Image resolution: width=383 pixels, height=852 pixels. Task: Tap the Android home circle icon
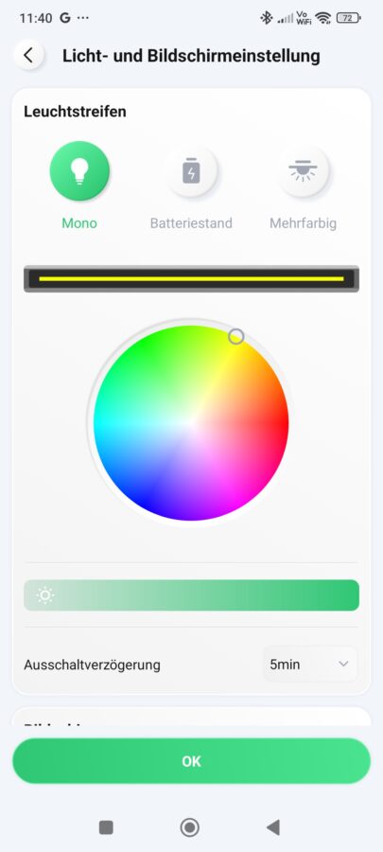tap(190, 827)
